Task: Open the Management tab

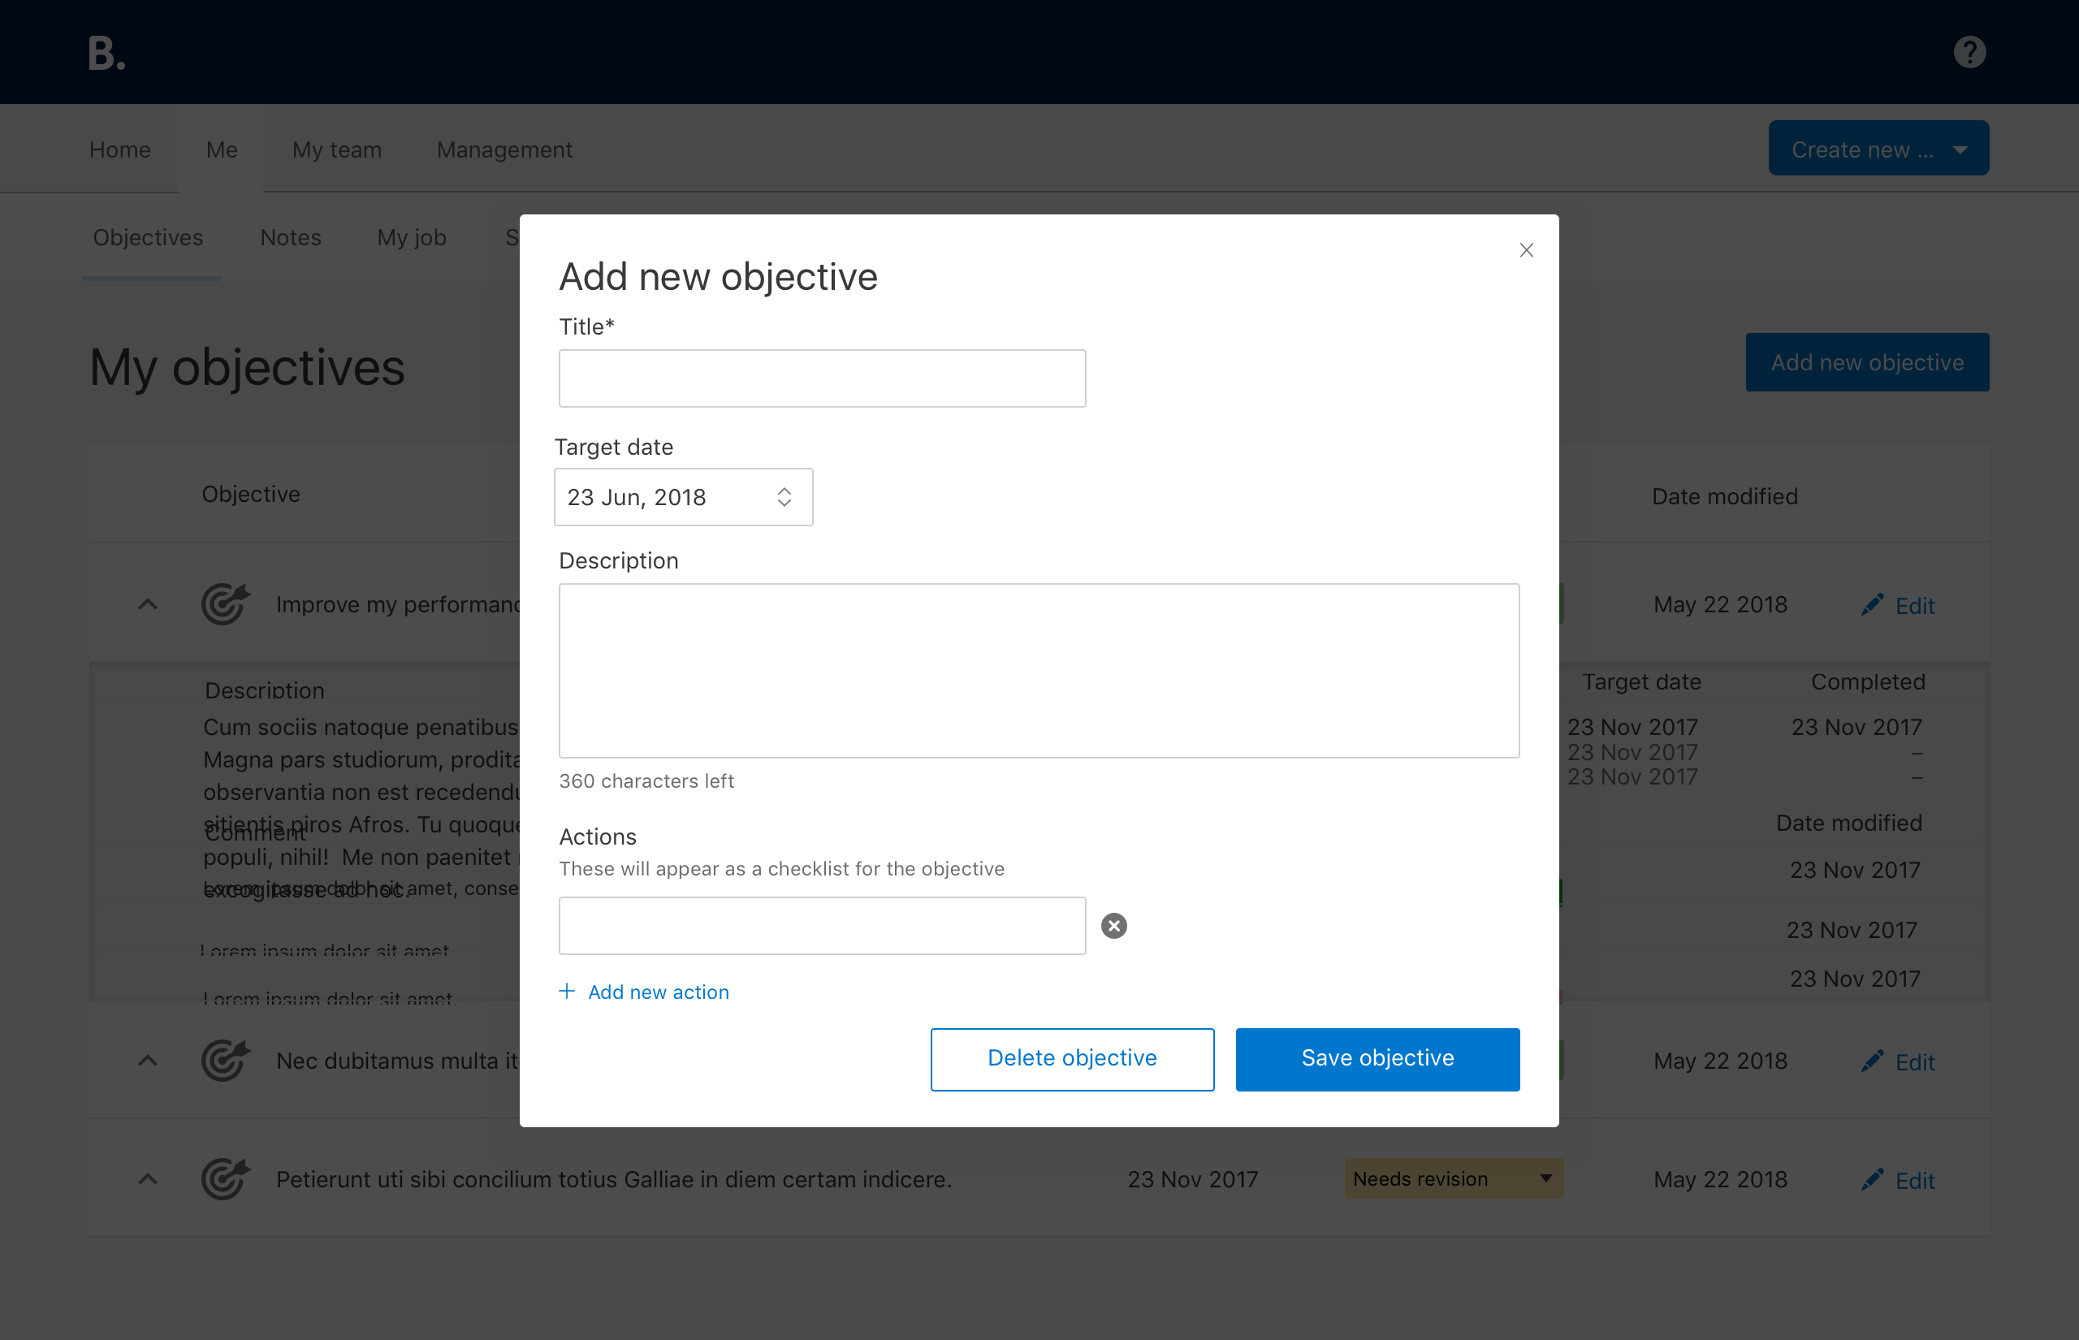Action: (x=504, y=149)
